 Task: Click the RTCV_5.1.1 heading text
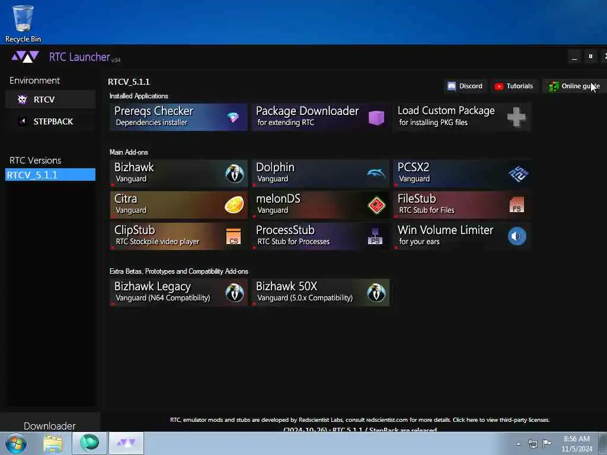point(129,82)
